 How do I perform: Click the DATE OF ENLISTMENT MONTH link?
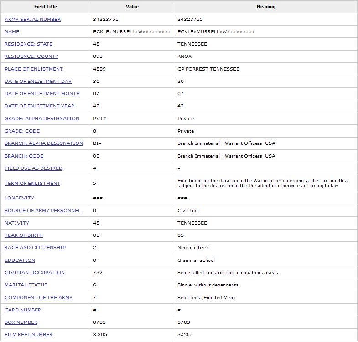tap(42, 94)
